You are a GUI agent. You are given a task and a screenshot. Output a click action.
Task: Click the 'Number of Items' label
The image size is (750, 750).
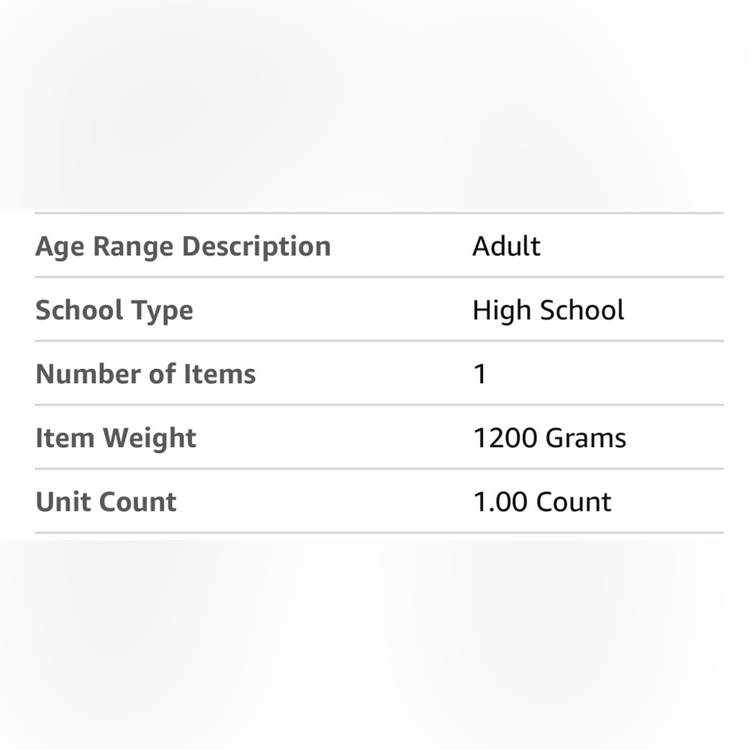(145, 374)
